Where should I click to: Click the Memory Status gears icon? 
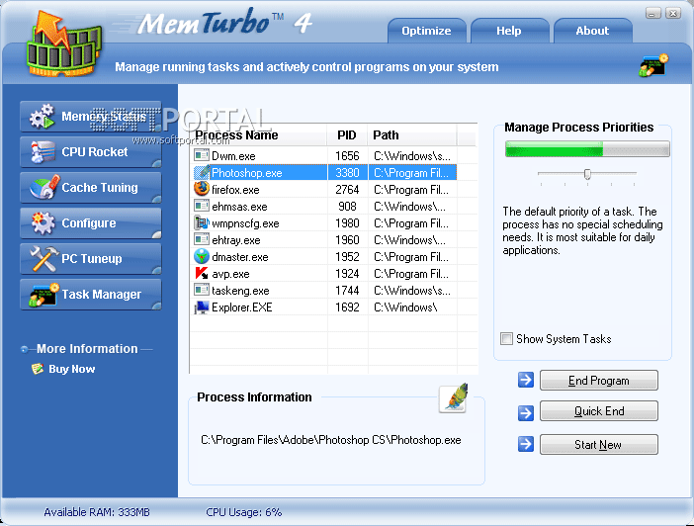(42, 117)
